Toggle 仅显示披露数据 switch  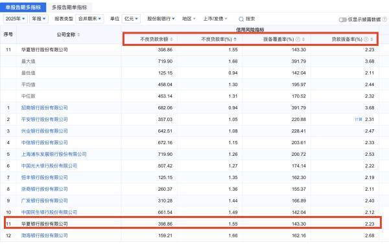click(x=342, y=19)
